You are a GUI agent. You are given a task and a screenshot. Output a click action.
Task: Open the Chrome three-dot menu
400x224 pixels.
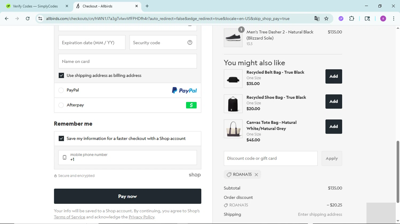point(394,19)
